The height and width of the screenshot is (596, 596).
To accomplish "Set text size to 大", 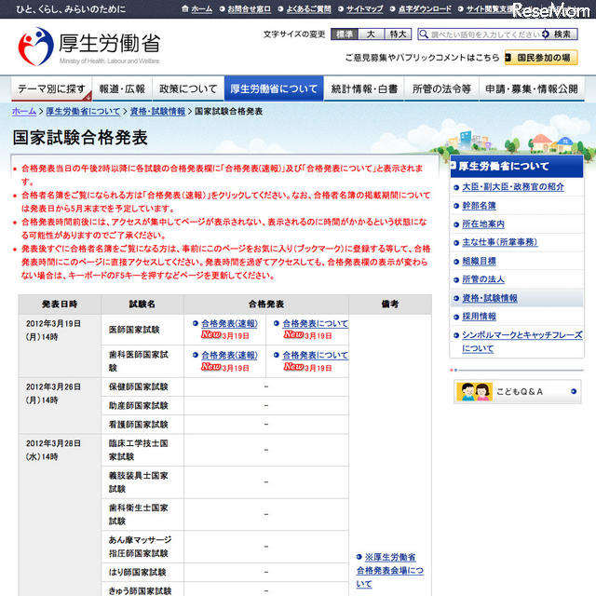I will click(x=372, y=34).
